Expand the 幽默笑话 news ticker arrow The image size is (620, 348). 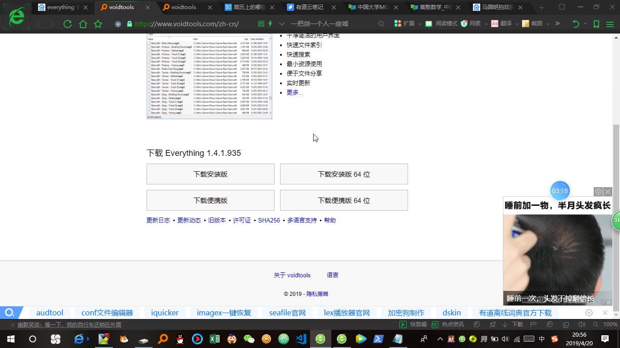13,325
